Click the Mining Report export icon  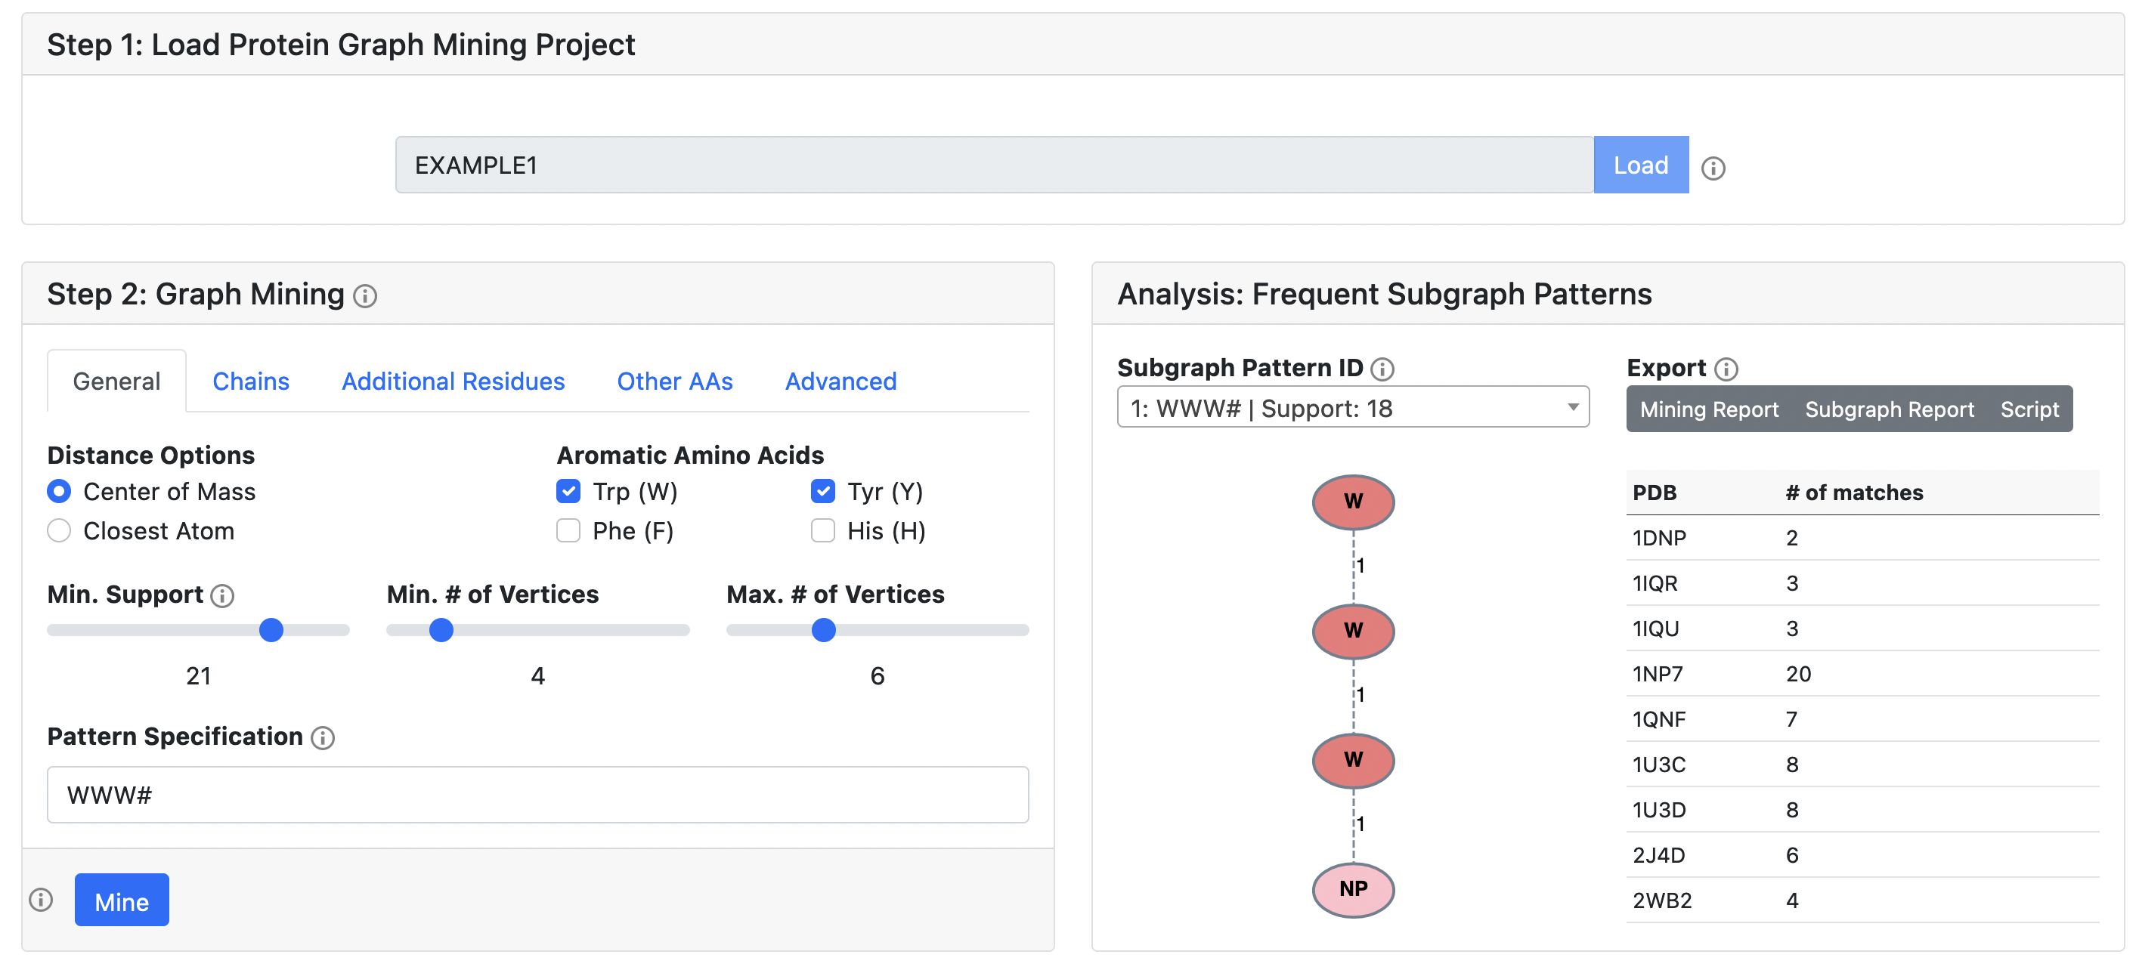1709,409
